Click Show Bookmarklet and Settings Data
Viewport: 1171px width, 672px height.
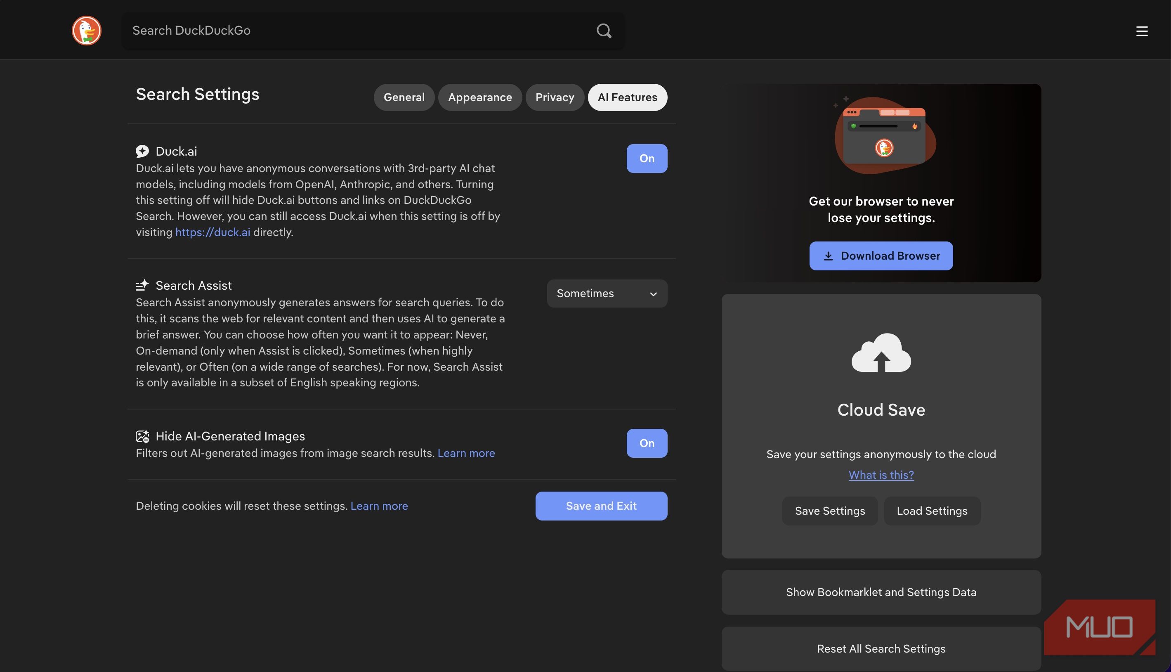pos(881,592)
